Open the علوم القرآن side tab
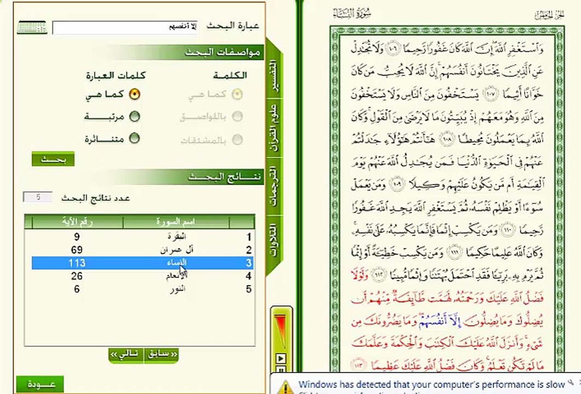Image resolution: width=581 pixels, height=394 pixels. pyautogui.click(x=274, y=128)
